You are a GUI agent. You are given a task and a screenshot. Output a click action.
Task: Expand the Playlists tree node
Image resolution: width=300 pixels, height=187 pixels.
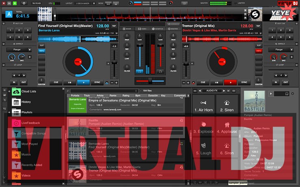[x=9, y=113]
